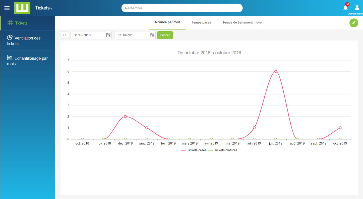Open the user profile icon
The width and height of the screenshot is (363, 199).
click(357, 8)
